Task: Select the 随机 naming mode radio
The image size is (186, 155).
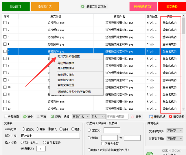Action: (73, 129)
